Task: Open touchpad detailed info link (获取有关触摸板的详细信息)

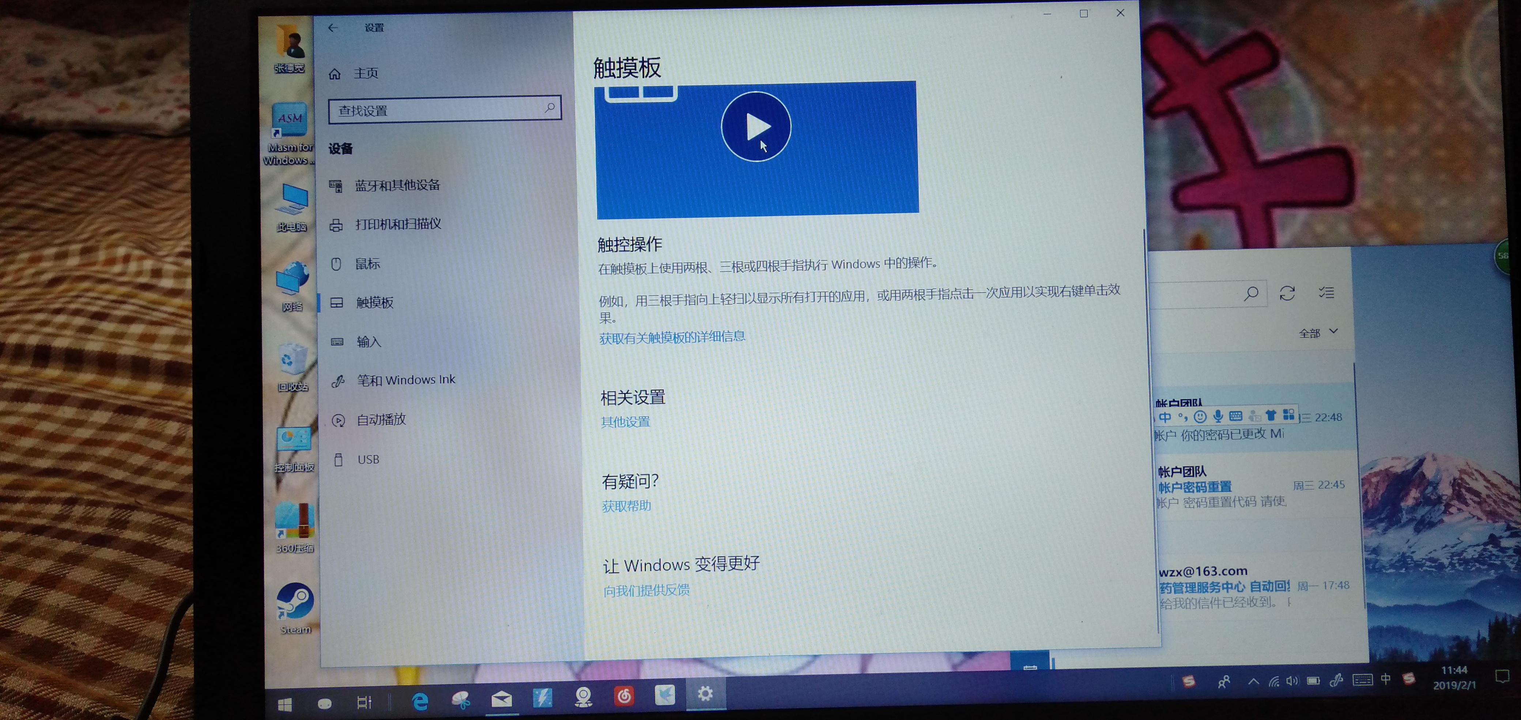Action: point(672,337)
